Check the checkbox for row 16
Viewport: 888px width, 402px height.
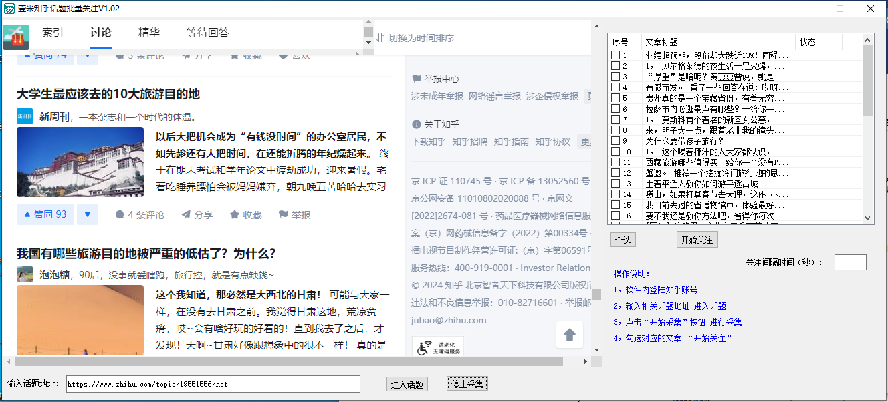coord(615,216)
